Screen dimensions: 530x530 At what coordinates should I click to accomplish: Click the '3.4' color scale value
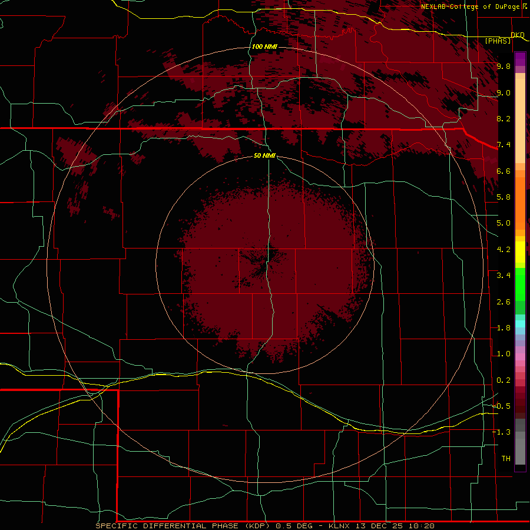[503, 276]
